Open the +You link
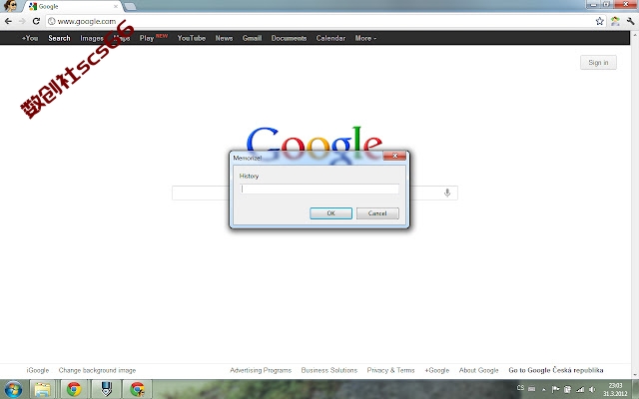639x399 pixels. tap(30, 38)
